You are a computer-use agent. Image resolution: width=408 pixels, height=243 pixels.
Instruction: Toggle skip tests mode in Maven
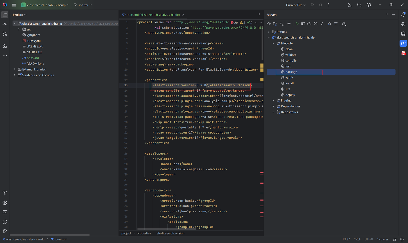(x=315, y=24)
